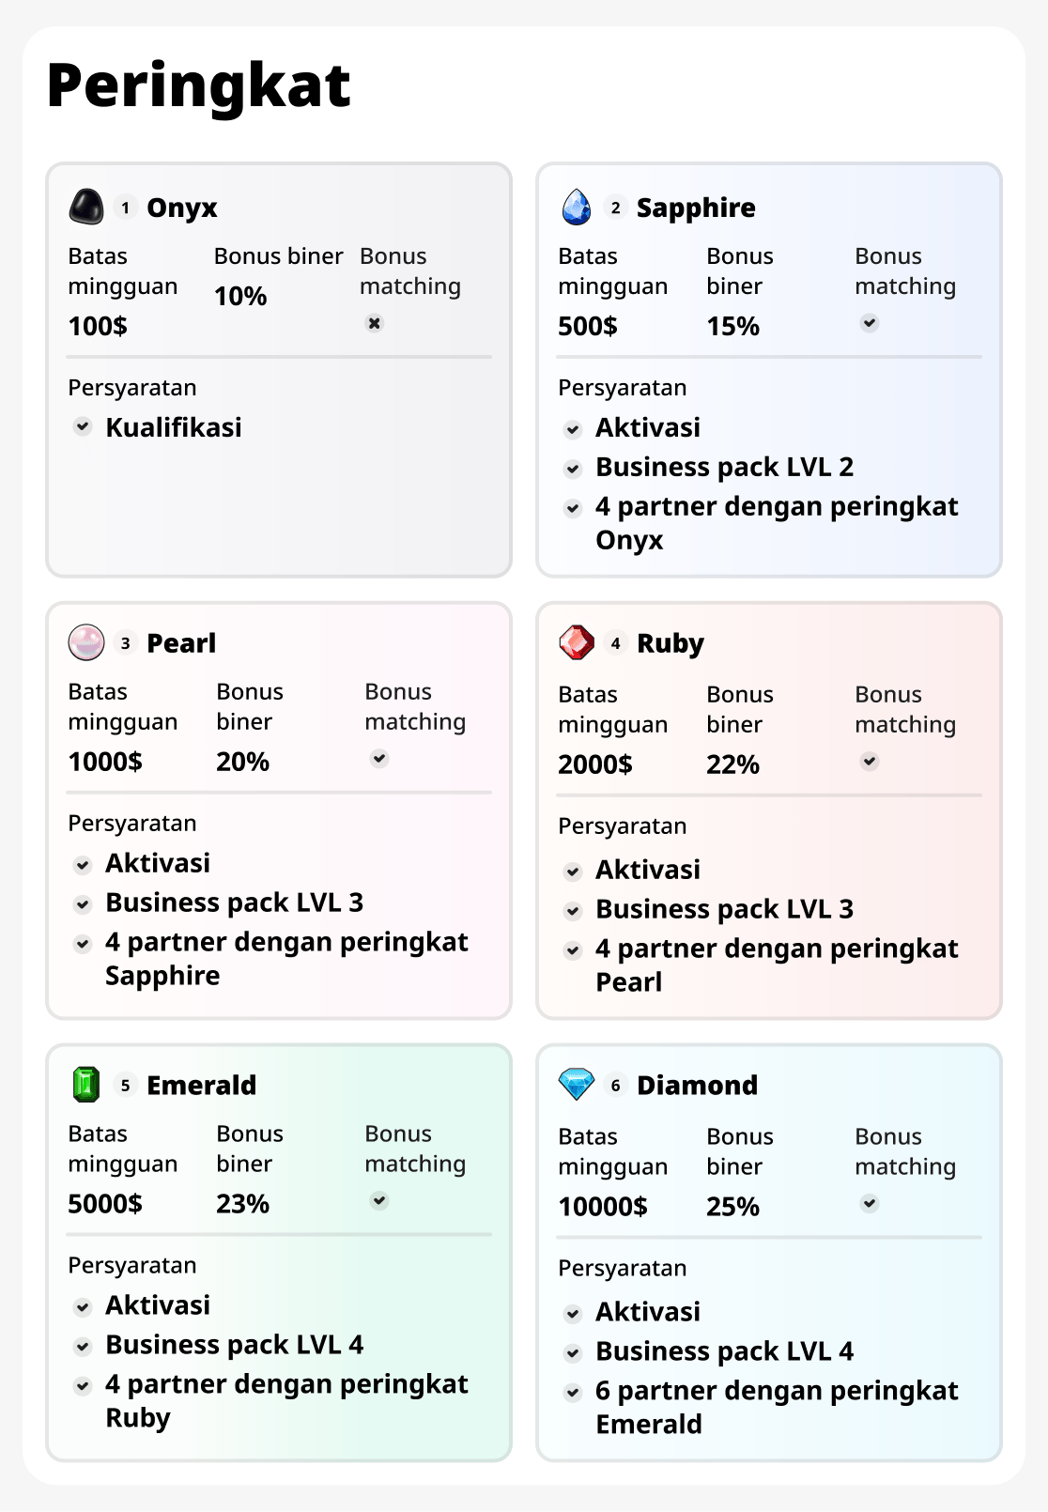Click the Emerald 5000$ weekly limit value
1048x1512 pixels.
[105, 1203]
